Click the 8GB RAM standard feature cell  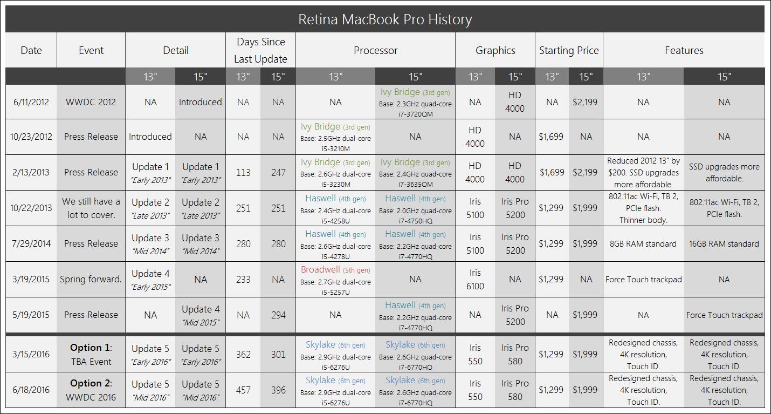(x=643, y=244)
